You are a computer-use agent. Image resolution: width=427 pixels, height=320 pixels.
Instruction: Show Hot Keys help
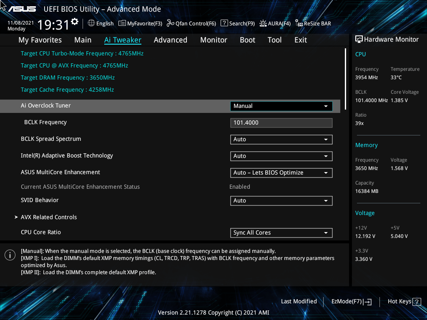pyautogui.click(x=404, y=302)
